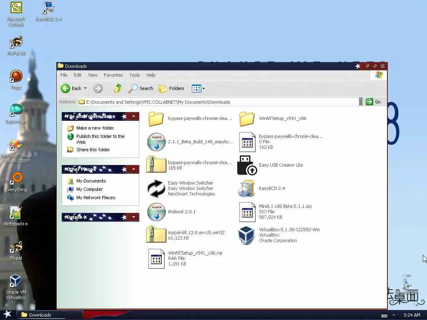The image size is (427, 320).
Task: Click Share this folder
Action: [x=93, y=150]
